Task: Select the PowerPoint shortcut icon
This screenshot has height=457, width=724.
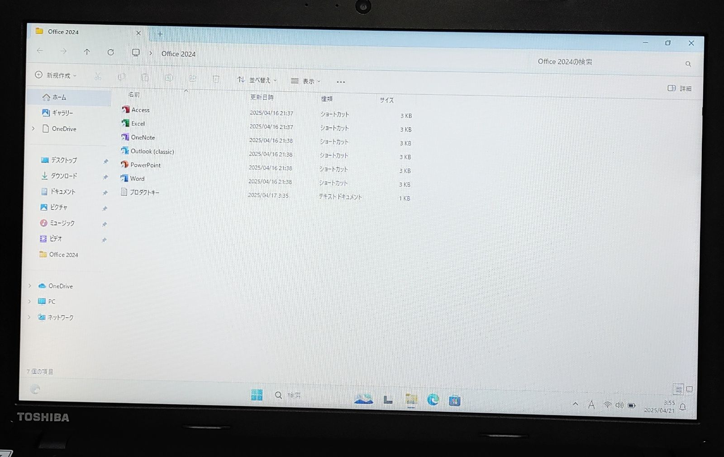Action: pyautogui.click(x=124, y=165)
